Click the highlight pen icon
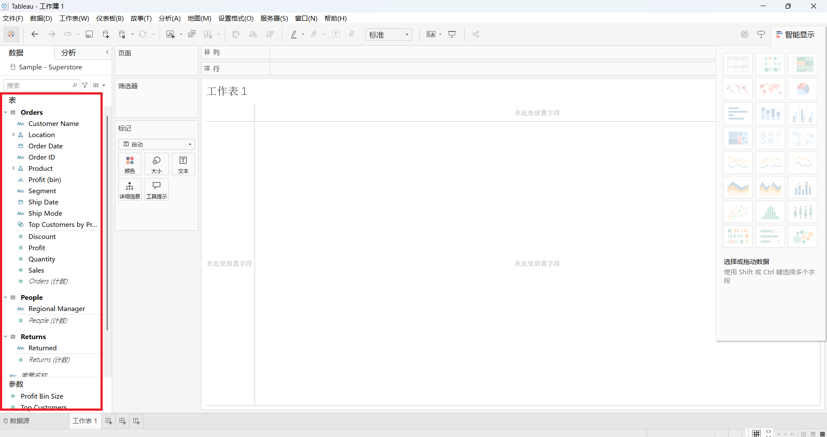The width and height of the screenshot is (827, 437). point(294,34)
